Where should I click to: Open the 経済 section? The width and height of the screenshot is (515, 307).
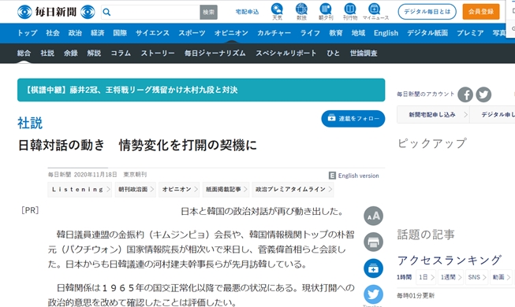(x=97, y=33)
